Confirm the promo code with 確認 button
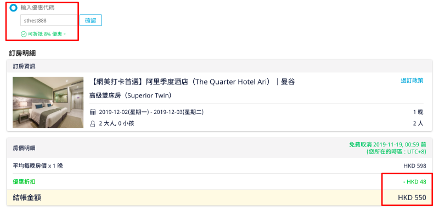The width and height of the screenshot is (439, 211). pyautogui.click(x=91, y=20)
